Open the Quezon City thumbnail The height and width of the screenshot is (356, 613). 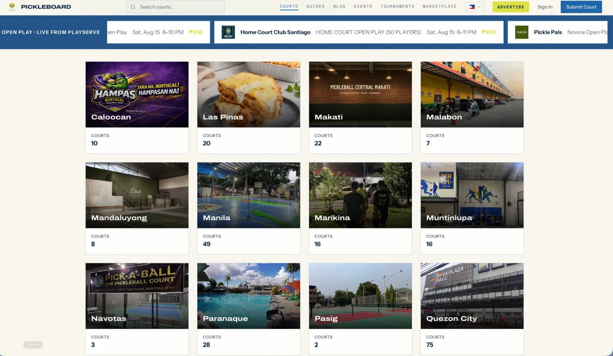(x=472, y=296)
